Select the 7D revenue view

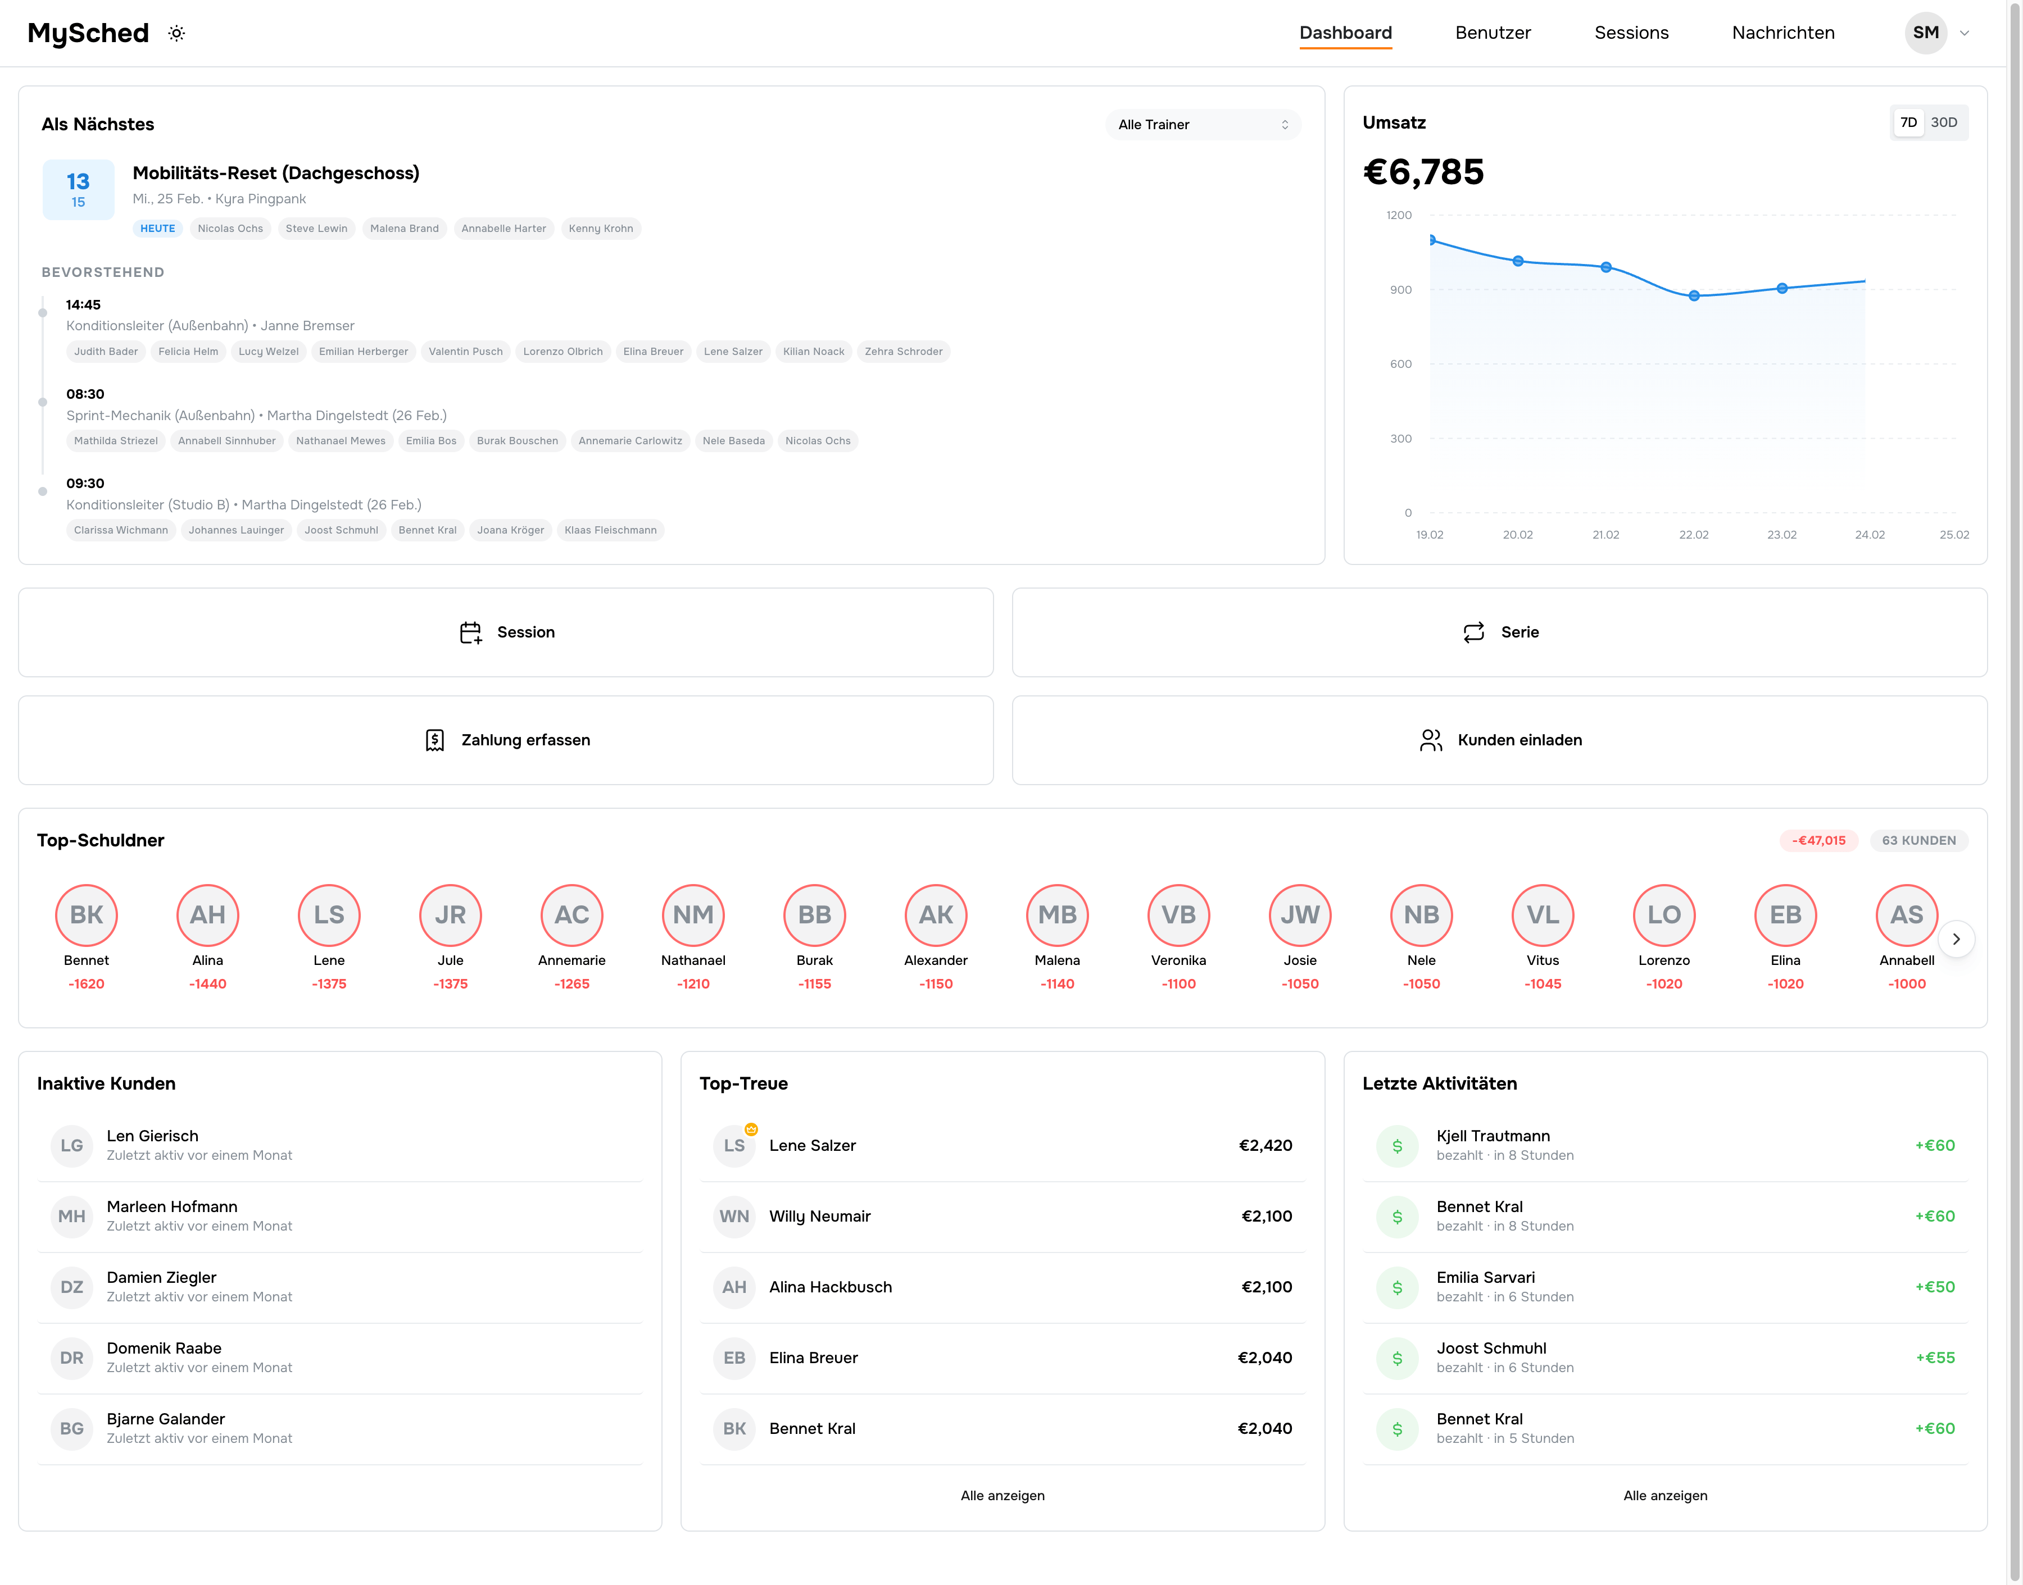(1909, 121)
